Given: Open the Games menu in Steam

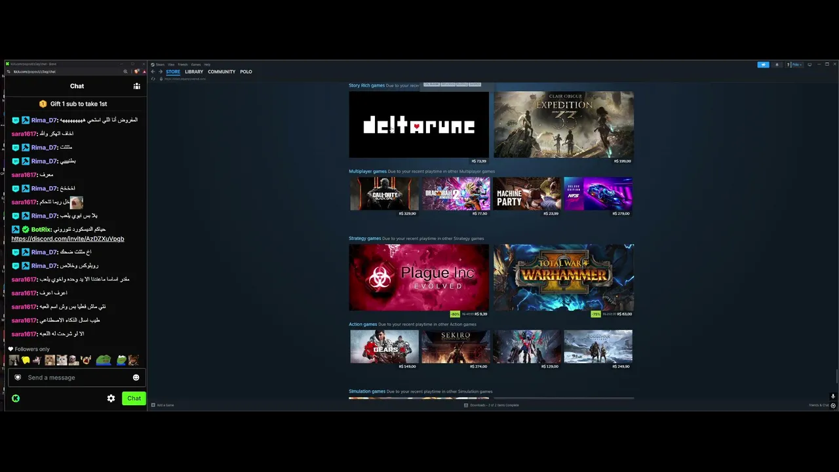Looking at the screenshot, I should tap(196, 64).
